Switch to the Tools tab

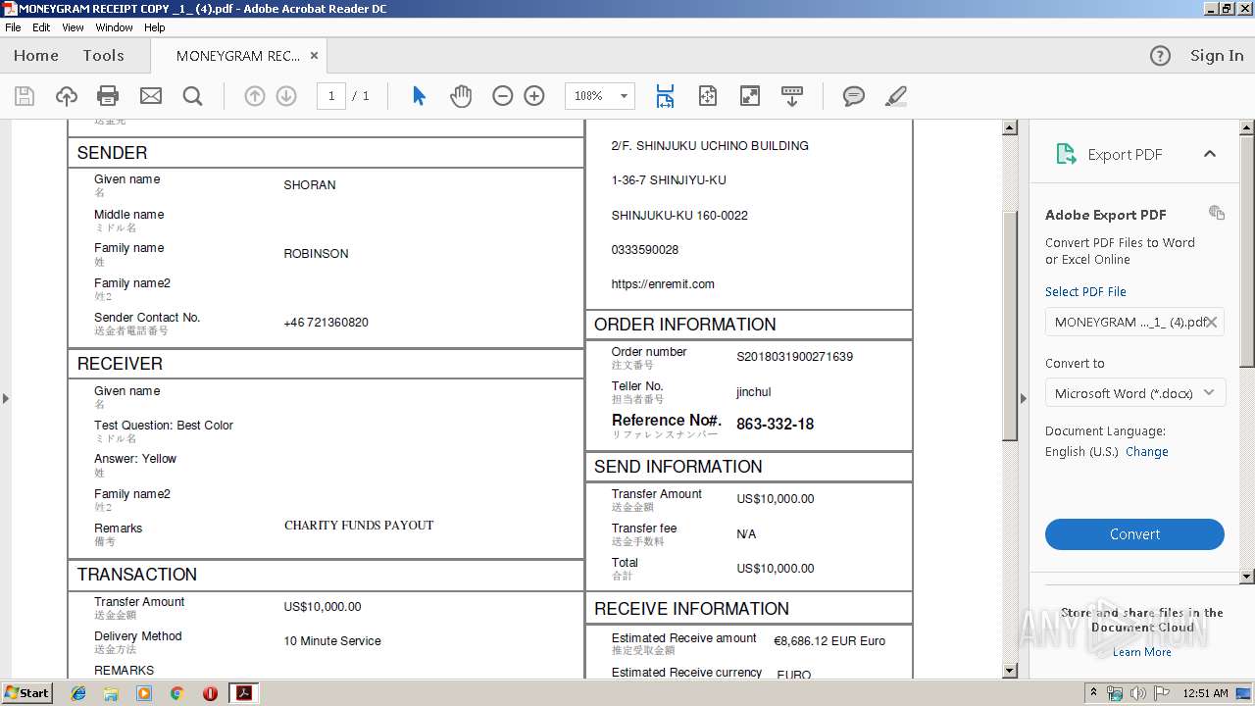click(x=103, y=56)
